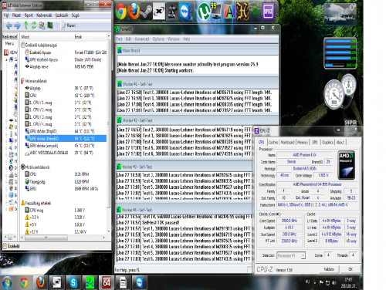Switch to CPU-Z SPD tab
Viewport: 386px width, 290px height.
[314, 142]
